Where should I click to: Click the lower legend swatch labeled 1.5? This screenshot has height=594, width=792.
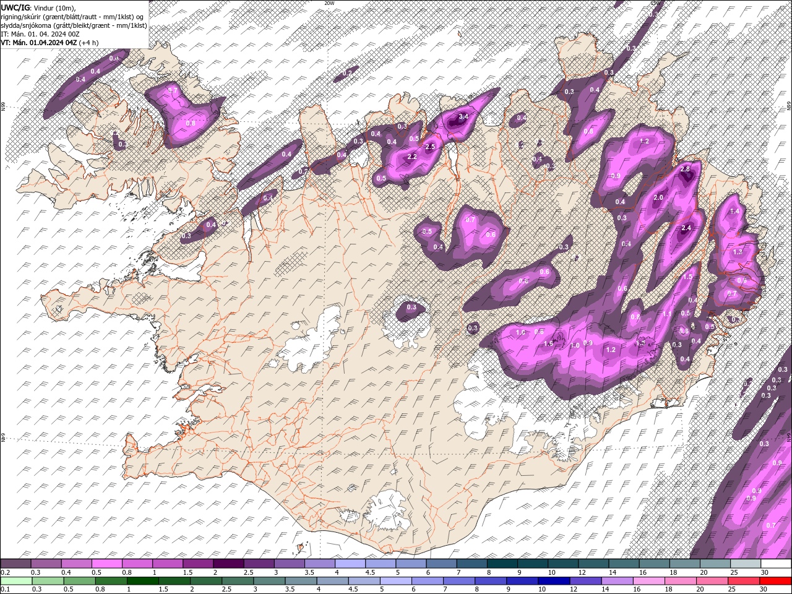(x=174, y=580)
